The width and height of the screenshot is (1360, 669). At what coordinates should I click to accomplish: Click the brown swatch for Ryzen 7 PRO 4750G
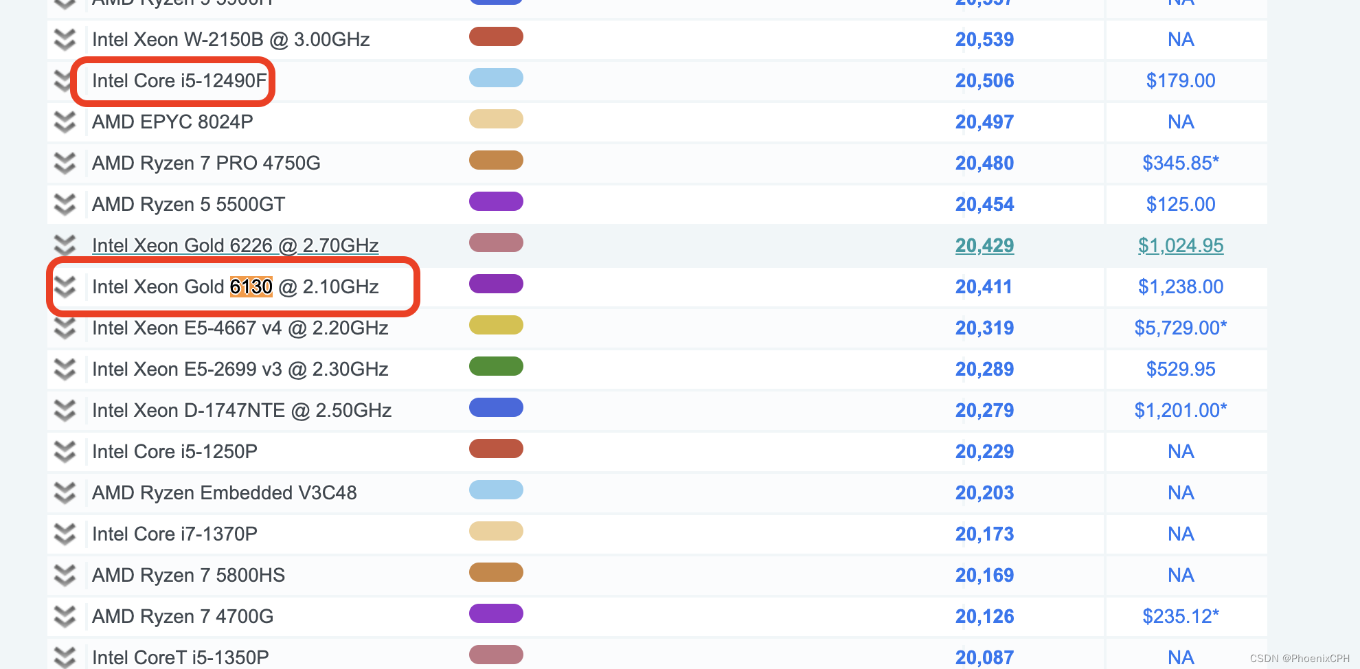(496, 160)
